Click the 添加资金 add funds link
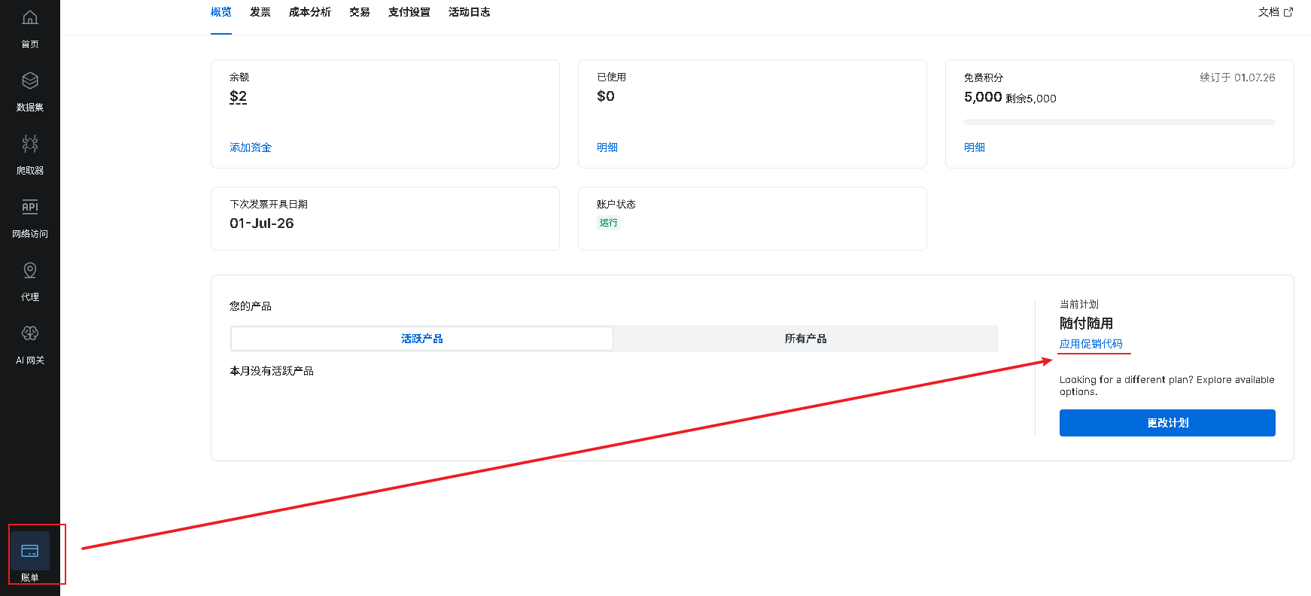Image resolution: width=1311 pixels, height=596 pixels. coord(251,147)
